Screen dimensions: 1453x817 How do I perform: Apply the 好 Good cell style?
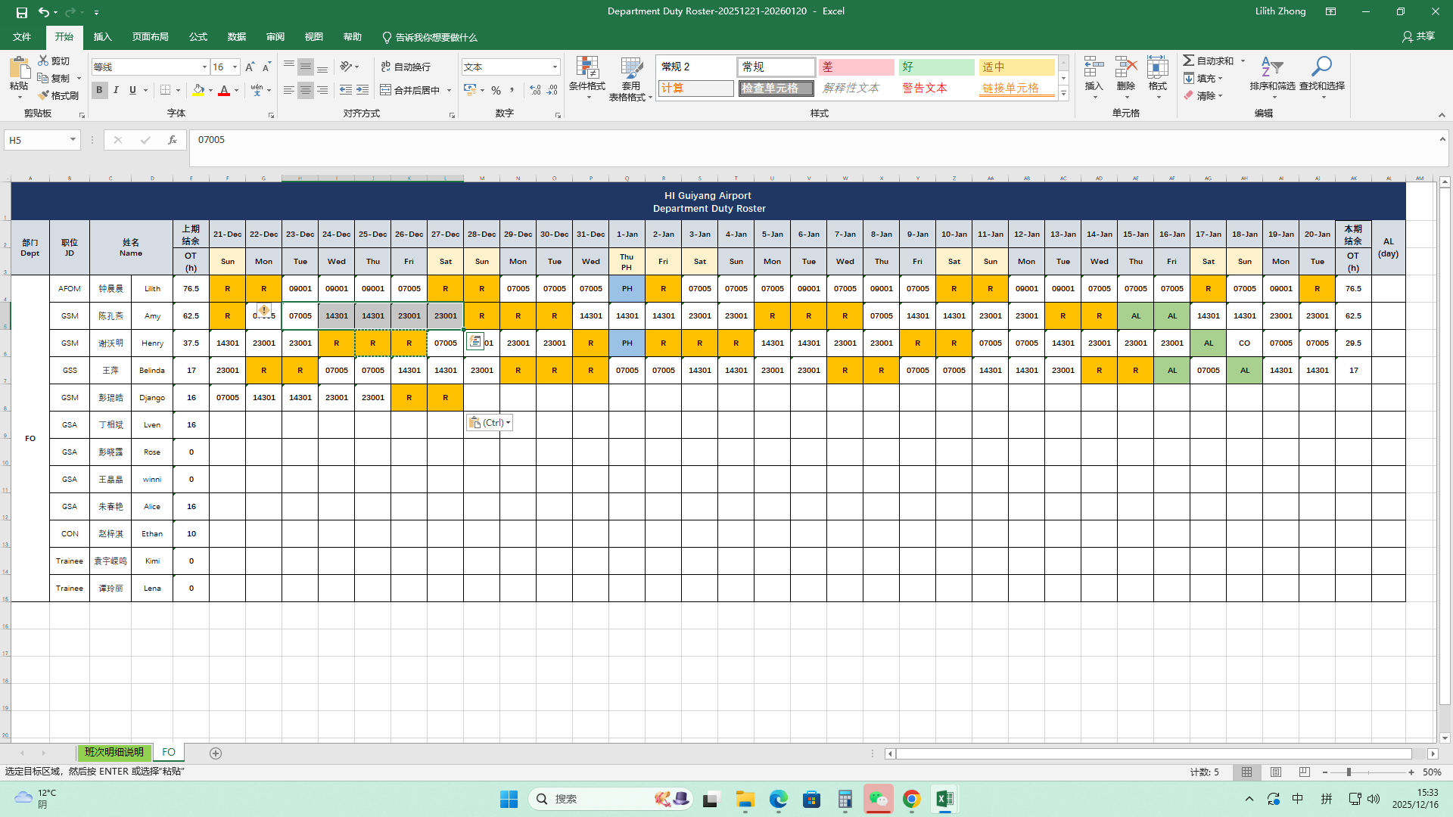[x=936, y=67]
